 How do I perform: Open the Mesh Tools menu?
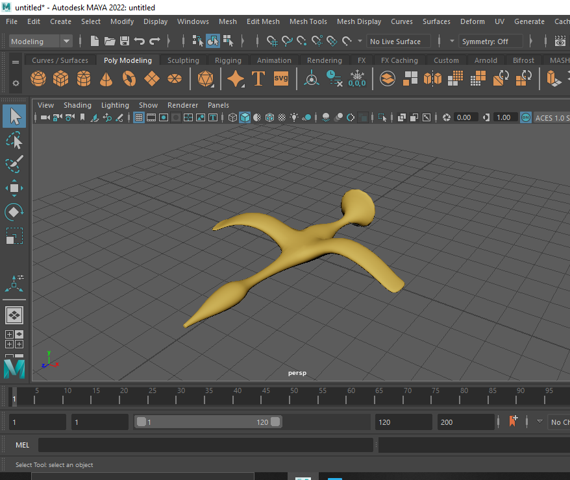pyautogui.click(x=308, y=21)
